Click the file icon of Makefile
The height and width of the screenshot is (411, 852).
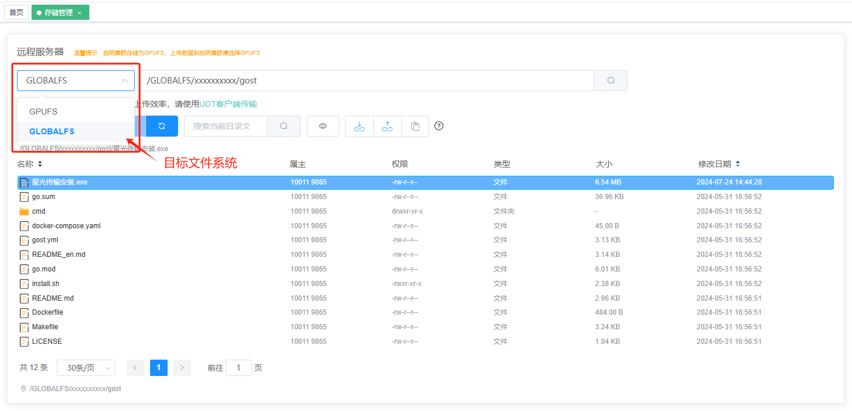coord(25,327)
